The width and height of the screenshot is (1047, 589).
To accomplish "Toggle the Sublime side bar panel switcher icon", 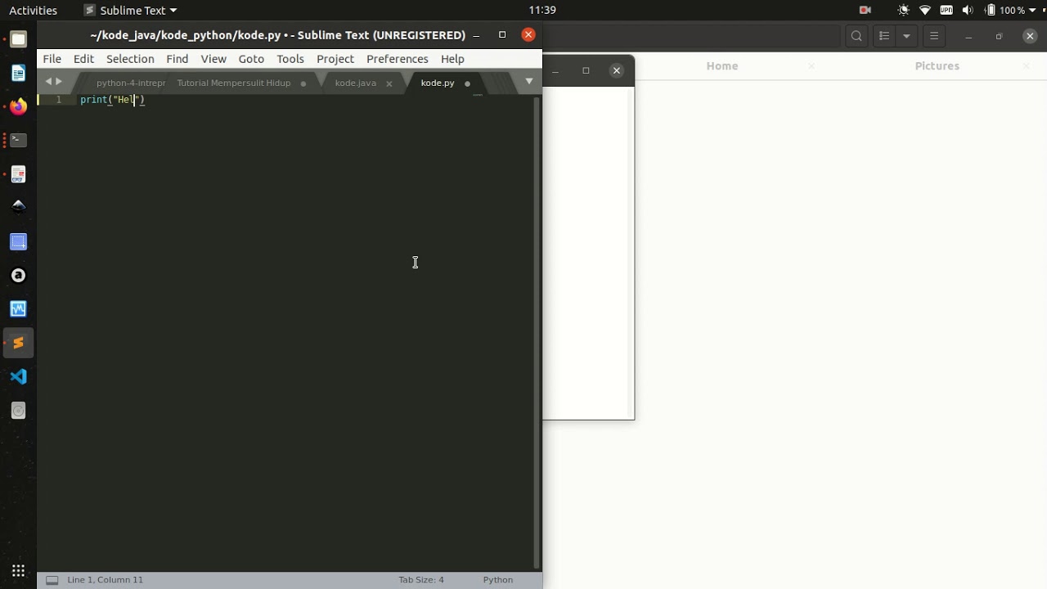I will 52,580.
